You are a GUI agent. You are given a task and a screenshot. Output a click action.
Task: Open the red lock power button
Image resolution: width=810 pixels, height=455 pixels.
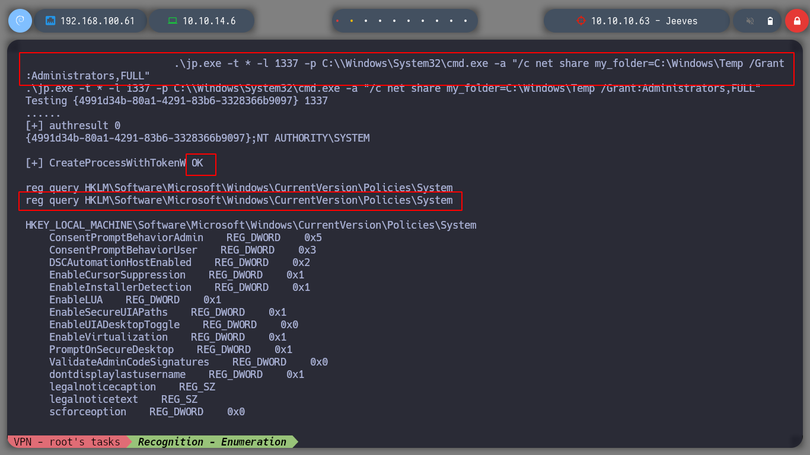[796, 21]
